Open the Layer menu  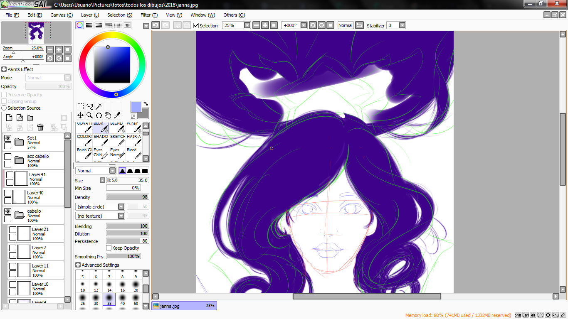tap(90, 15)
